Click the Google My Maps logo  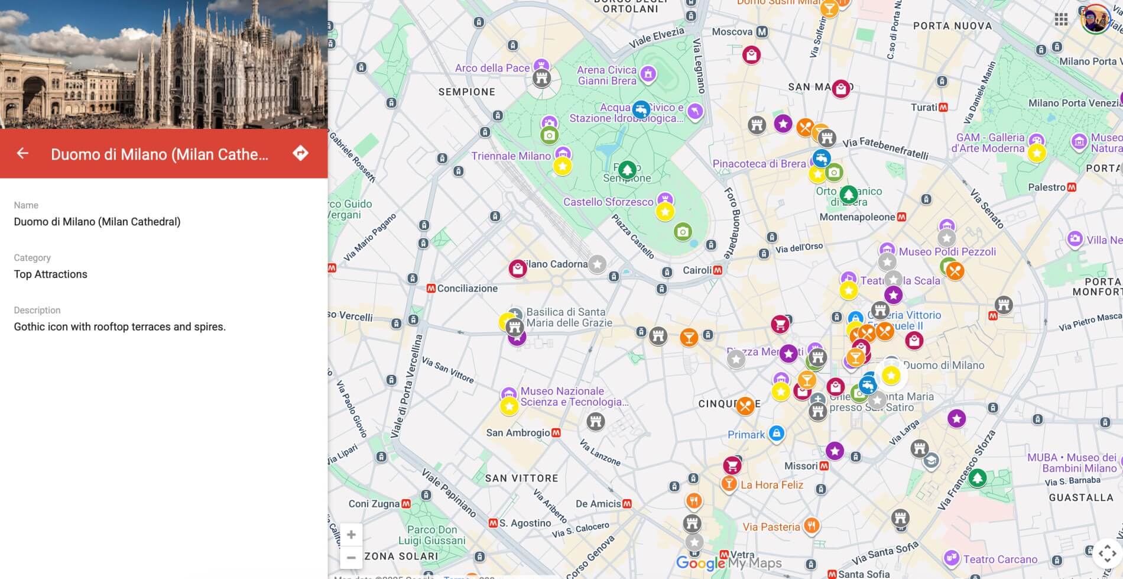[x=728, y=563]
